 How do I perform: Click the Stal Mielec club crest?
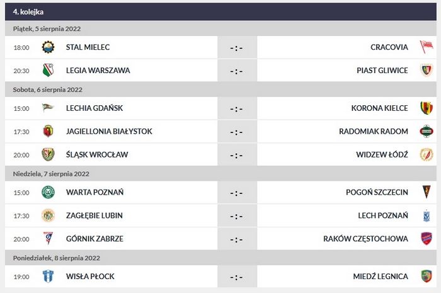(48, 47)
